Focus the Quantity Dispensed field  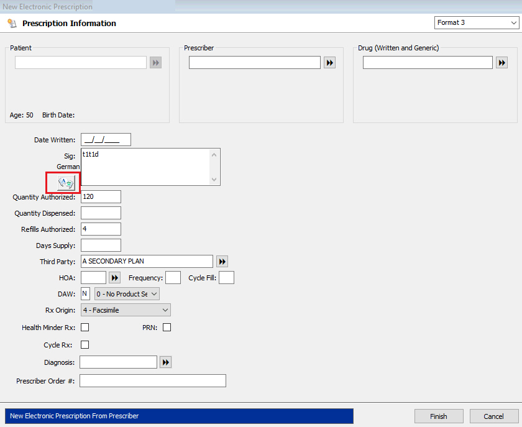click(x=101, y=213)
